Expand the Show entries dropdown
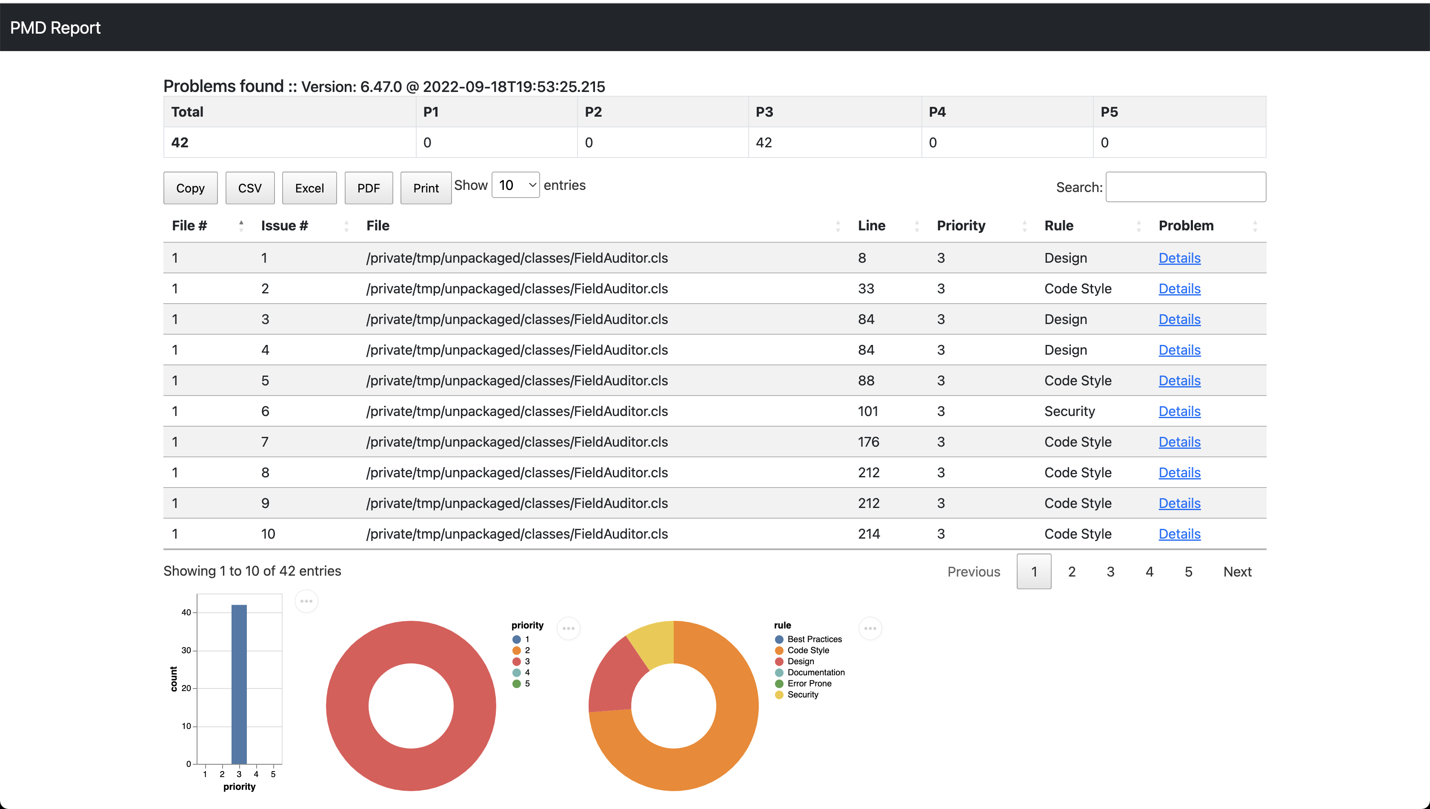This screenshot has height=809, width=1430. click(515, 185)
